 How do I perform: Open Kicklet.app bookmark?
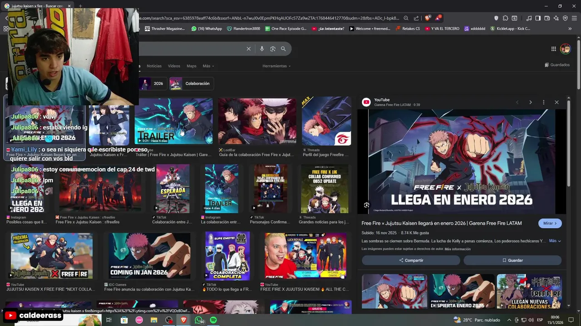tap(510, 29)
